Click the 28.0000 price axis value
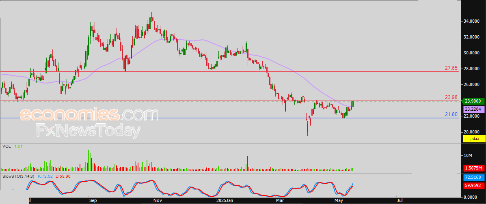486x204 pixels. click(471, 69)
